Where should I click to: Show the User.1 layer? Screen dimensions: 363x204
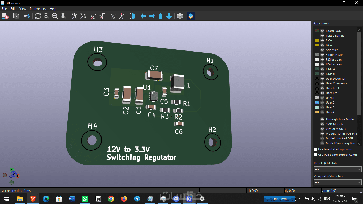pyautogui.click(x=322, y=98)
